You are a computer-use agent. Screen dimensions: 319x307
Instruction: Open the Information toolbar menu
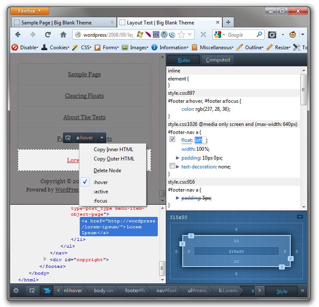click(170, 47)
